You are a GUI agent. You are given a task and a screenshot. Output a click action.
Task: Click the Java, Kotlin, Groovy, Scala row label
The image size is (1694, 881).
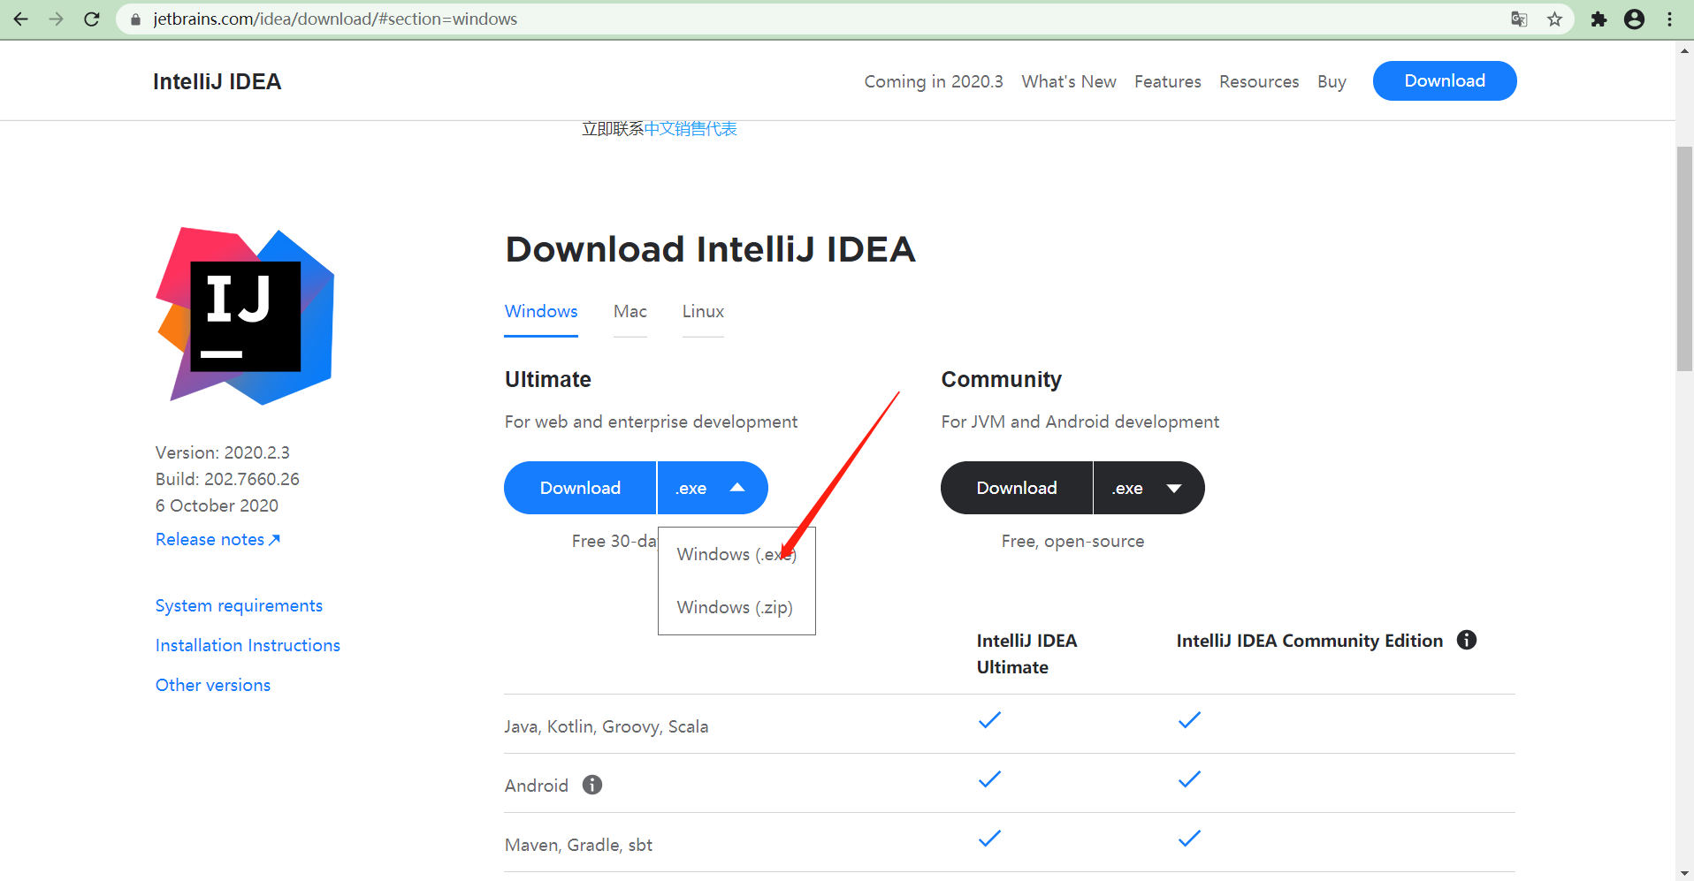pyautogui.click(x=607, y=726)
